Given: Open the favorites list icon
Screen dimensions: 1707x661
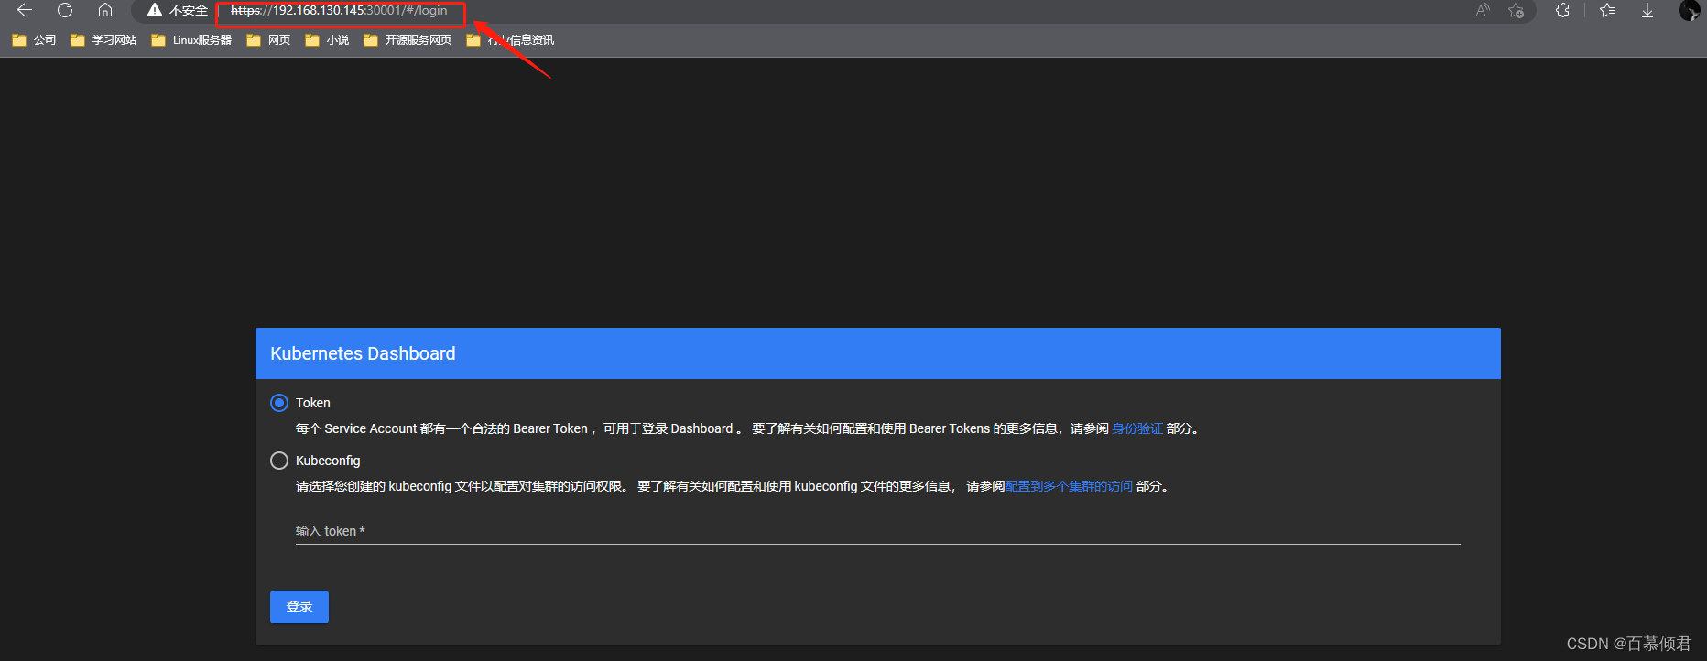Looking at the screenshot, I should (1607, 10).
